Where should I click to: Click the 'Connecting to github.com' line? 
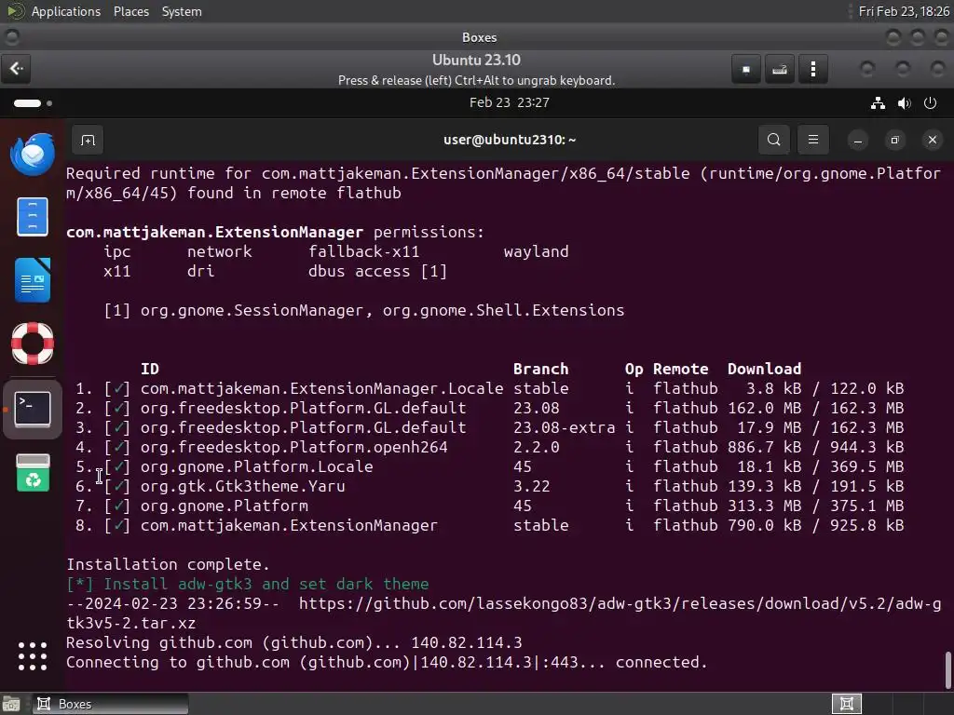pyautogui.click(x=387, y=662)
